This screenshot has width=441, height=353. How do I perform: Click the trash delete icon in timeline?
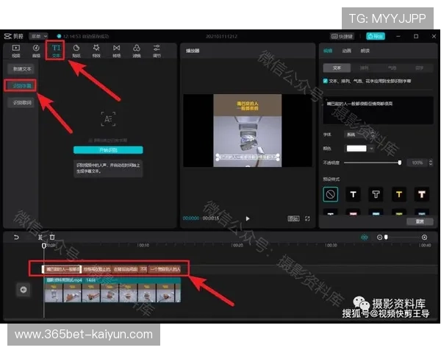point(52,238)
